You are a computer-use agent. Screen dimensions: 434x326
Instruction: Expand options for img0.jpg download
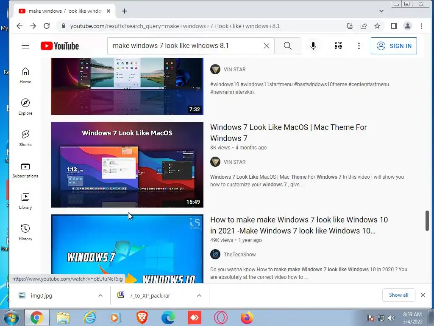tap(100, 295)
